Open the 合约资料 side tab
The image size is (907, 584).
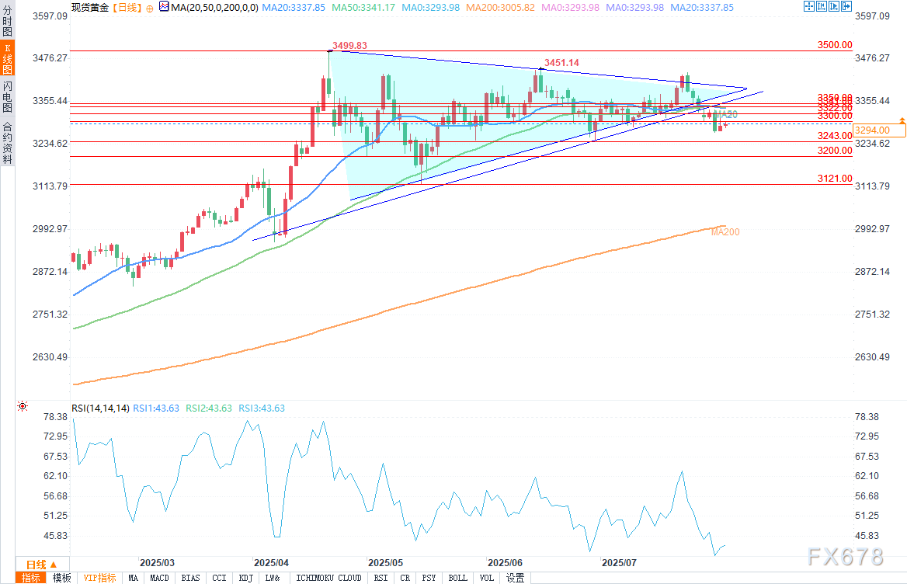point(7,143)
